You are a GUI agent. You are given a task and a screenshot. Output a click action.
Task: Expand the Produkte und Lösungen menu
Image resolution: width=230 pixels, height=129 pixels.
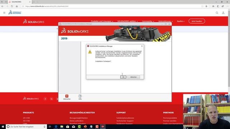(x=102, y=21)
